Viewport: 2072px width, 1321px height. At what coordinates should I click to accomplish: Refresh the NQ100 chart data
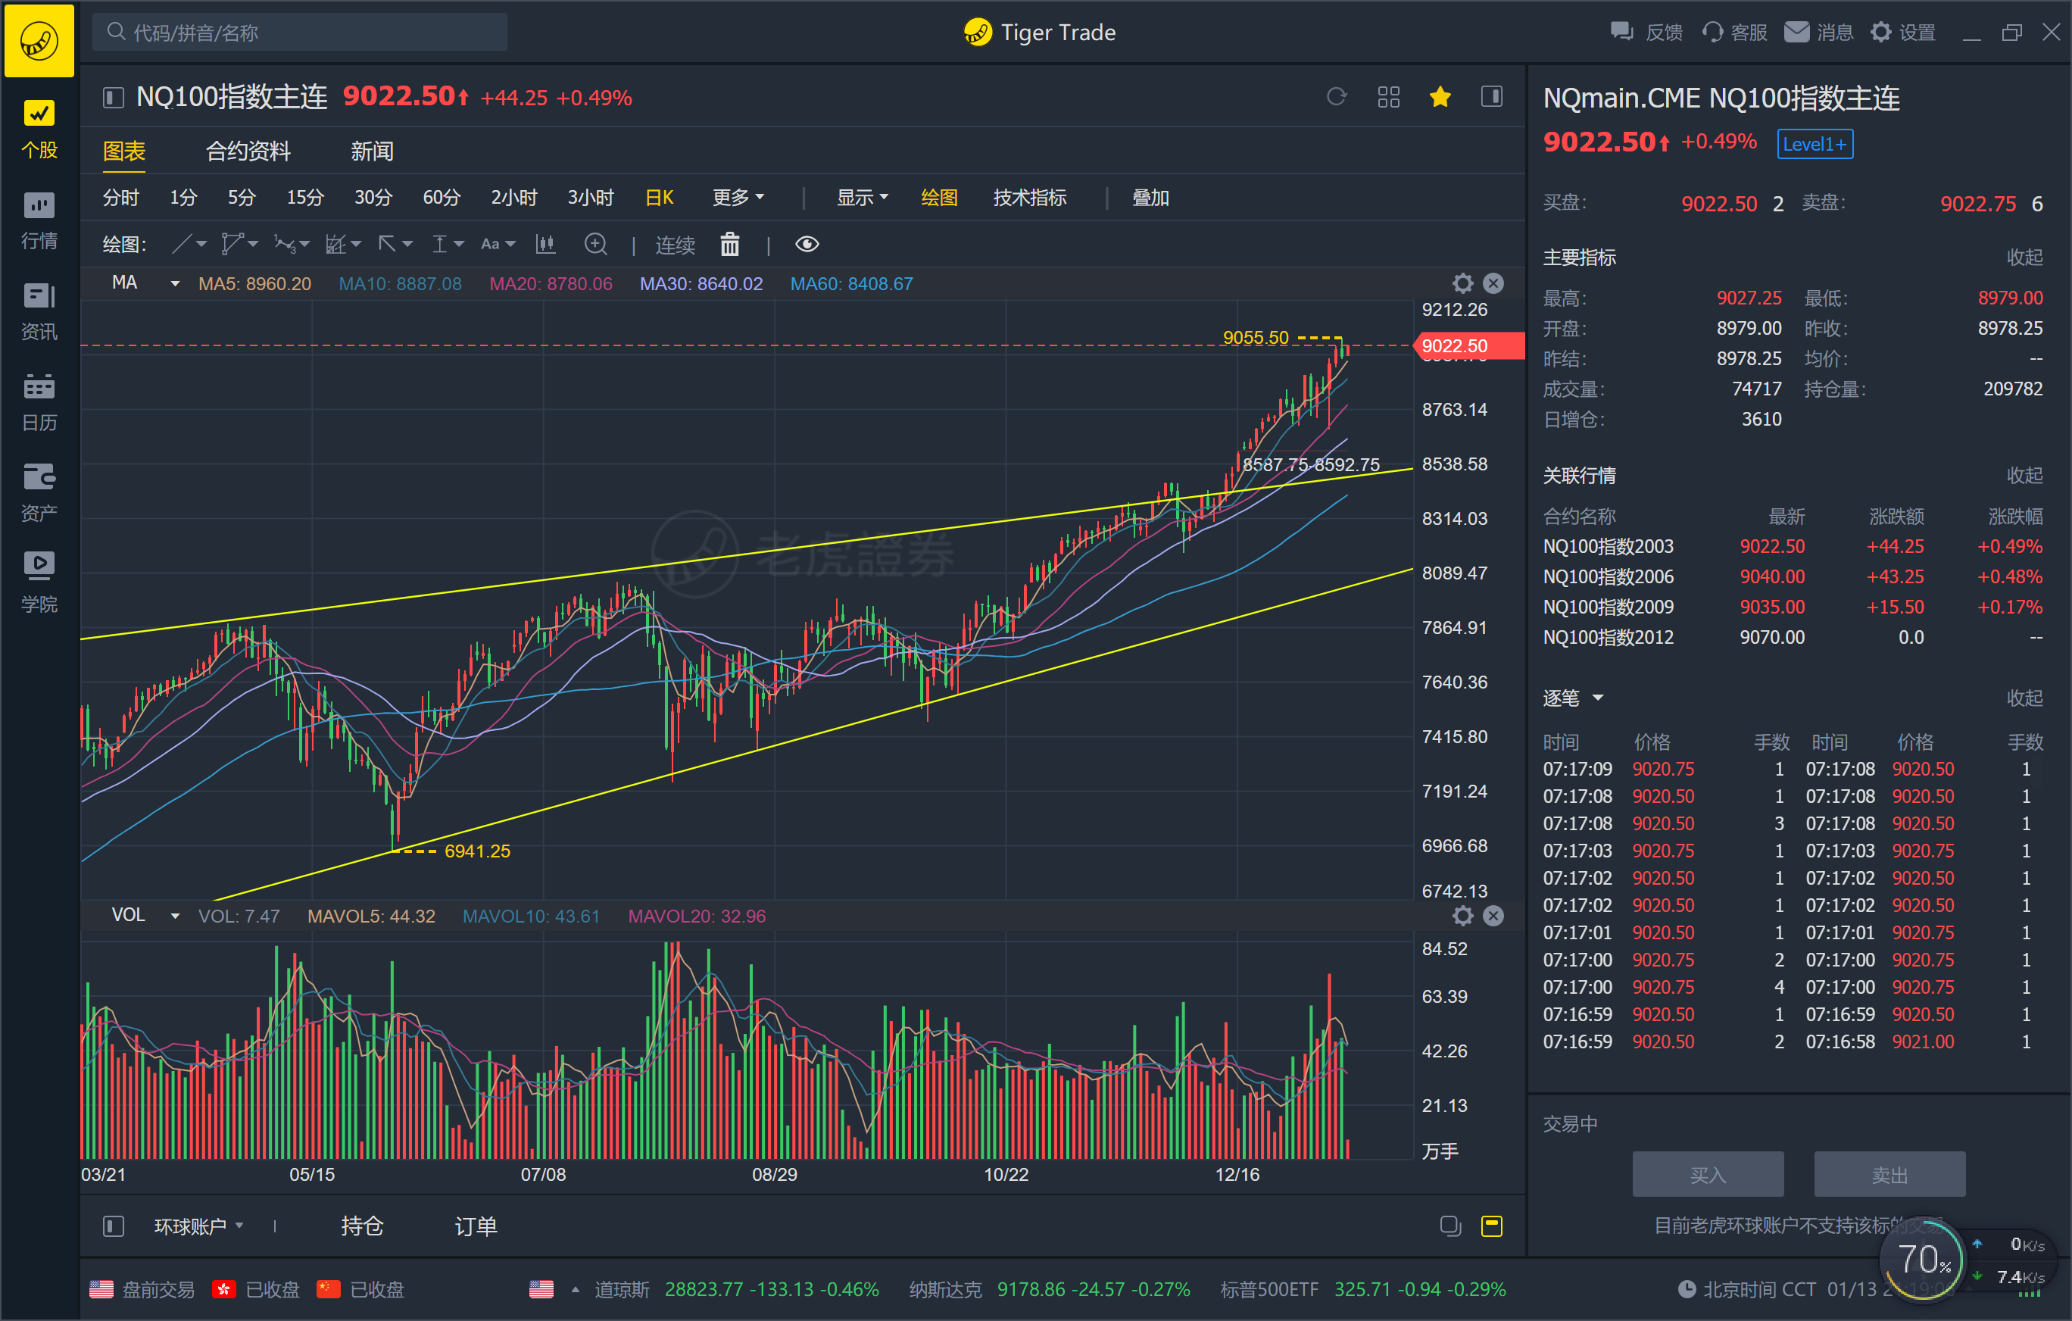[x=1337, y=96]
